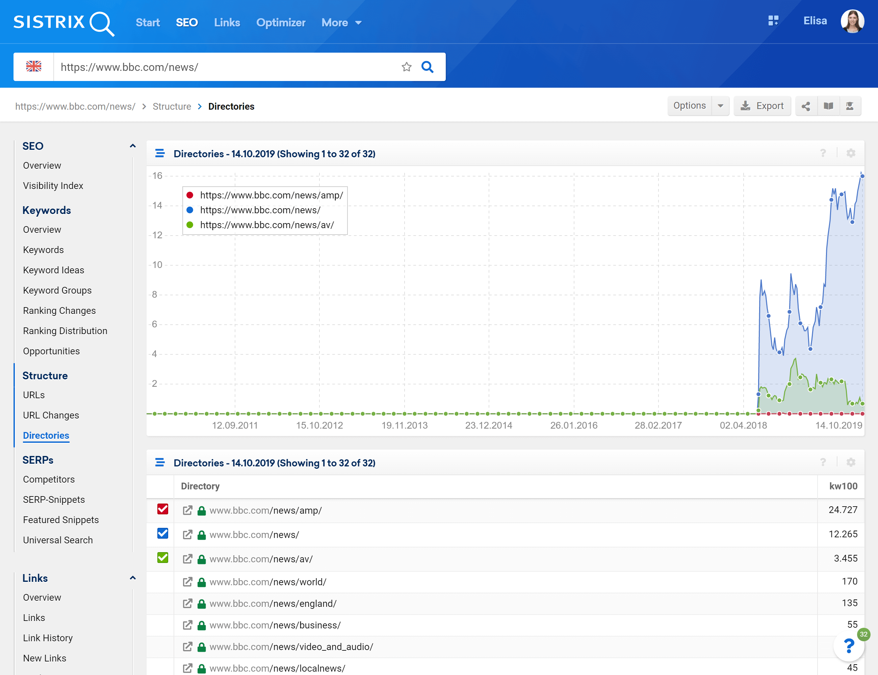The height and width of the screenshot is (675, 878).
Task: Click the kw100 value 24.727
Action: [x=843, y=510]
